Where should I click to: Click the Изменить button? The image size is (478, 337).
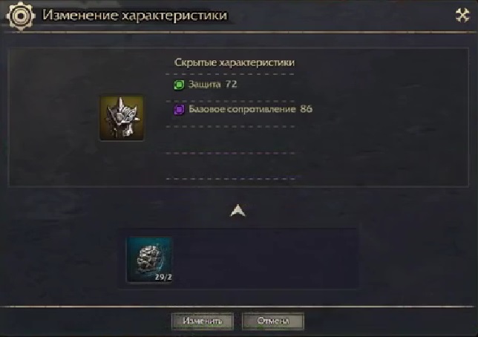203,321
